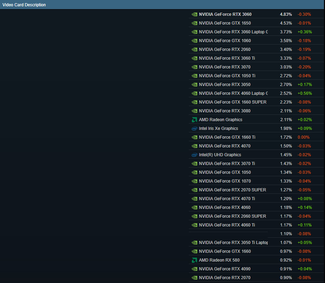Click the +0.08% change for RTX 4070 Ti
Image resolution: width=325 pixels, height=283 pixels.
(305, 199)
